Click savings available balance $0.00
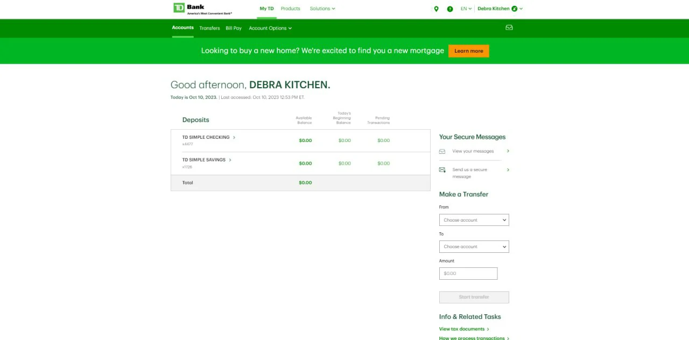The image size is (689, 340). [x=305, y=163]
